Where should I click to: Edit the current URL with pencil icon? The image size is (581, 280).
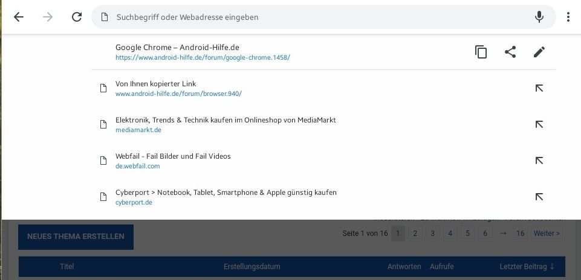tap(539, 52)
